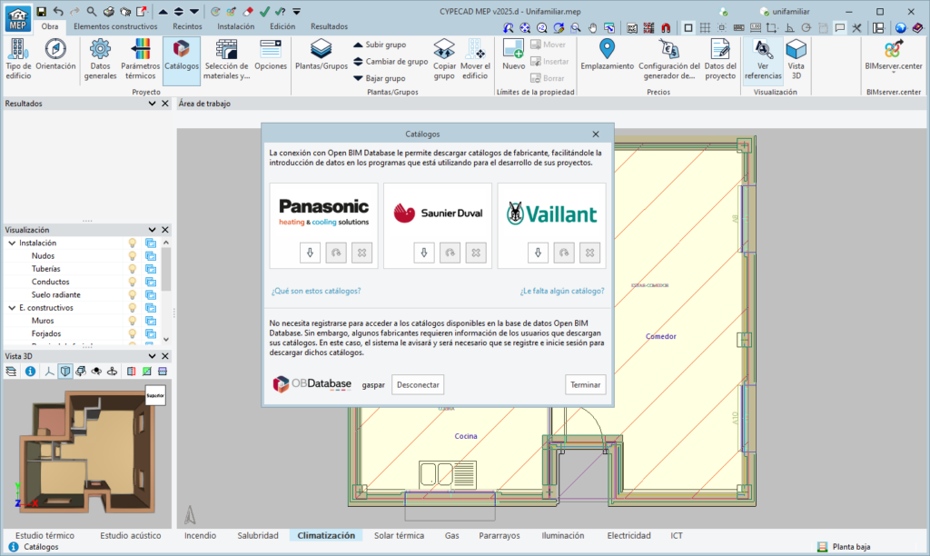Switch to the Recintos ribbon tab
Viewport: 930px width, 556px height.
(x=187, y=26)
